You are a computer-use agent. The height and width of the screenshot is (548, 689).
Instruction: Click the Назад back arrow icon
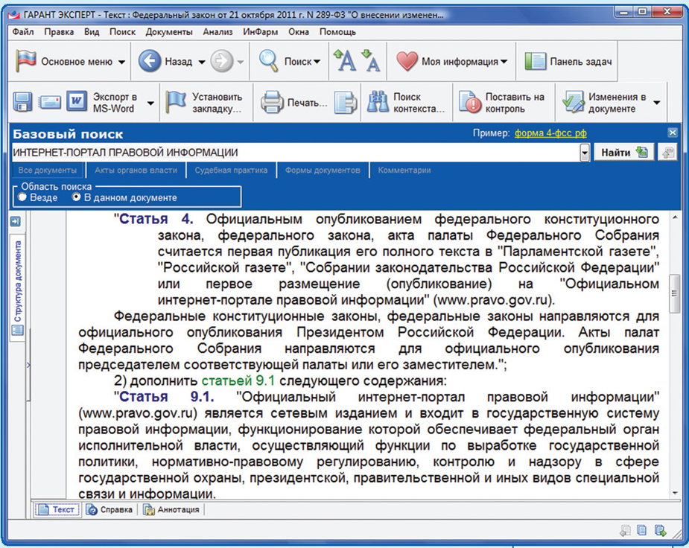click(150, 62)
